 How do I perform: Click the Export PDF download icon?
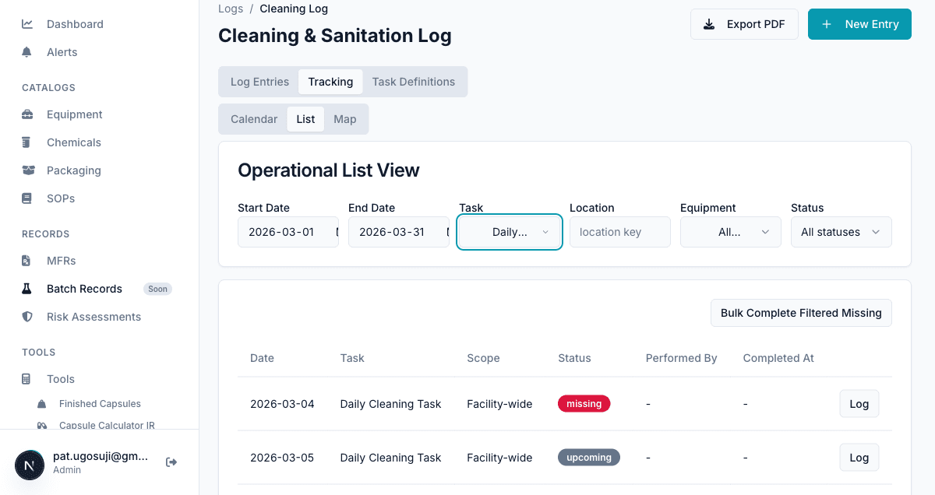pyautogui.click(x=708, y=24)
